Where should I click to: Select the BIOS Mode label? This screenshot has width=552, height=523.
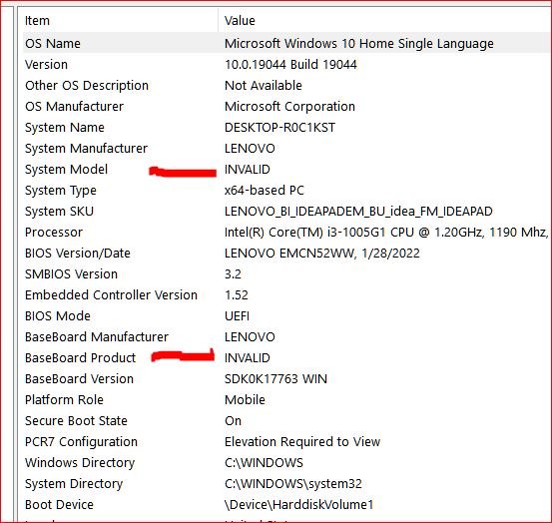coord(58,316)
